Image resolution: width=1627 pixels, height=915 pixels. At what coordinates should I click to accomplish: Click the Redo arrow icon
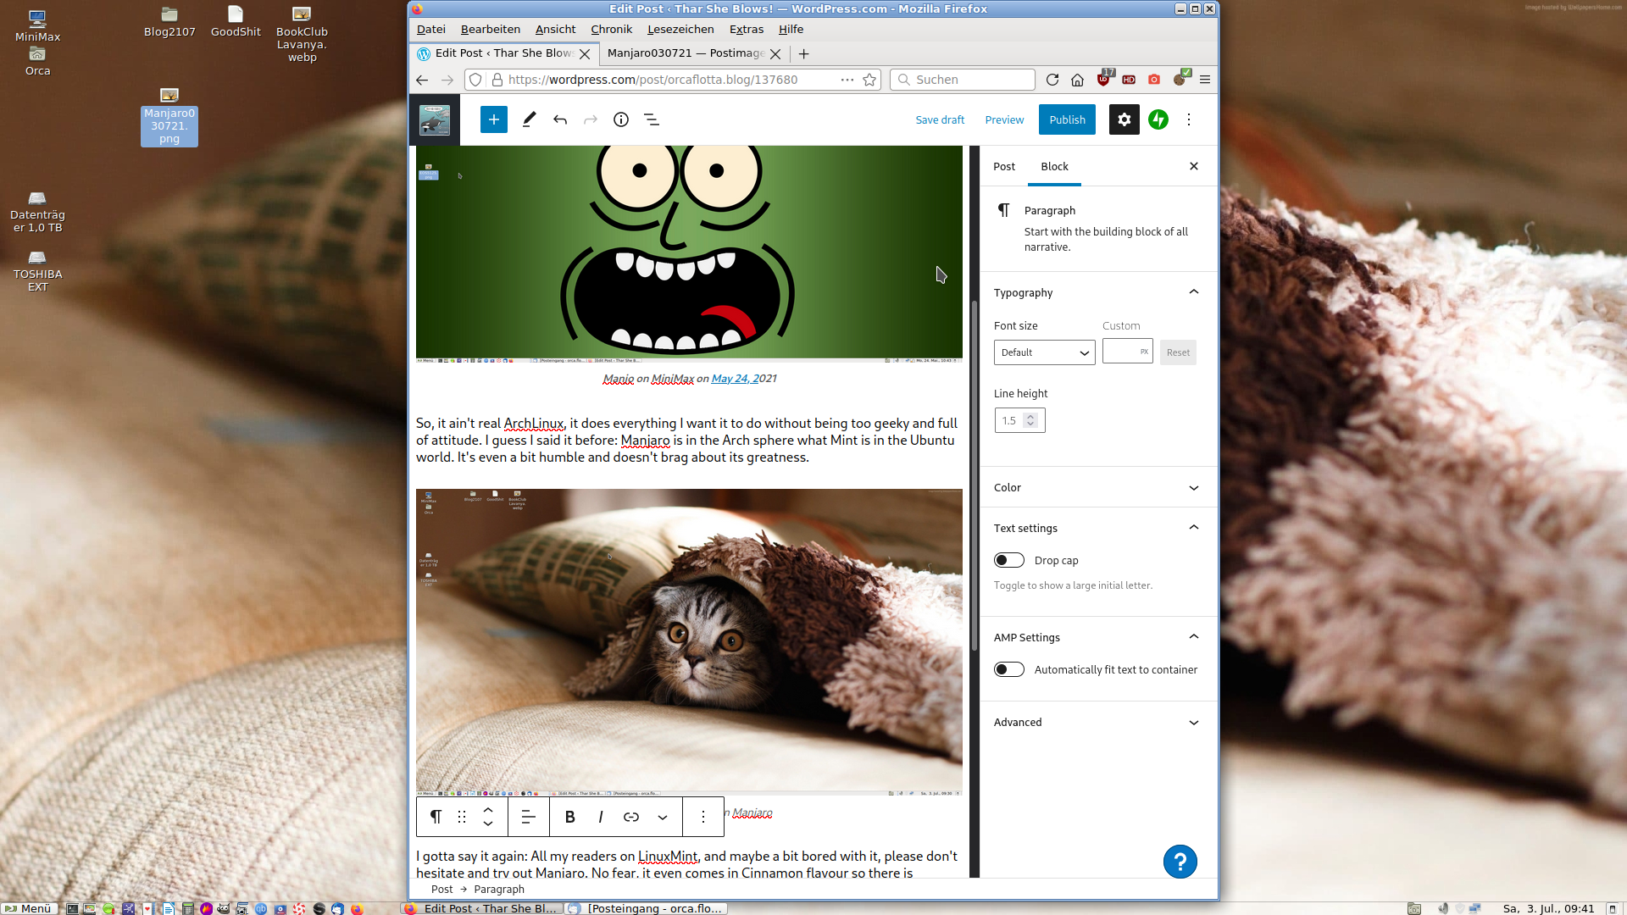tap(591, 119)
